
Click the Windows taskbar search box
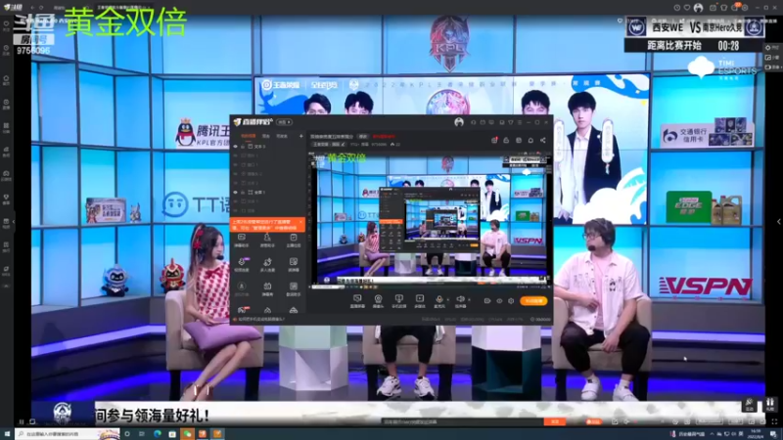(68, 434)
